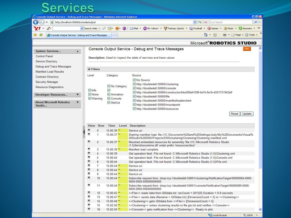The width and height of the screenshot is (291, 218).
Task: Expand row 12 File reads data entry
Action: pos(89,193)
